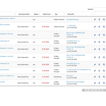
Task: Select the 'vom 19.06.2020' text
Action: 72,28
